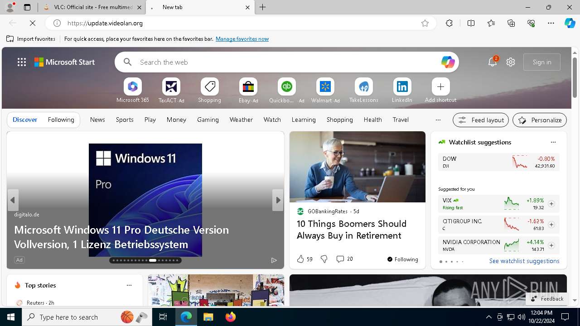Viewport: 580px width, 326px height.
Task: Click the Copilot icon in search box
Action: pos(448,62)
